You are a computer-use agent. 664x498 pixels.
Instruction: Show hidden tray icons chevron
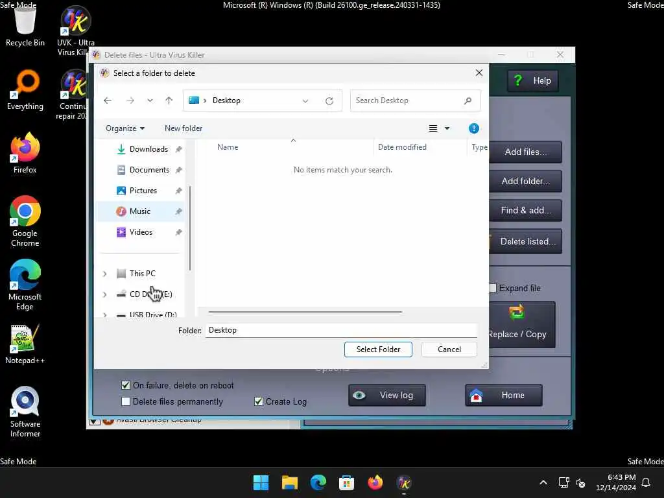coord(543,482)
